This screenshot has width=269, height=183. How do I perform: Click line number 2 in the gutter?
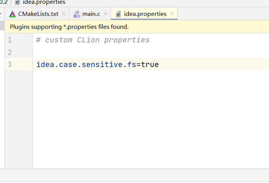tap(9, 52)
